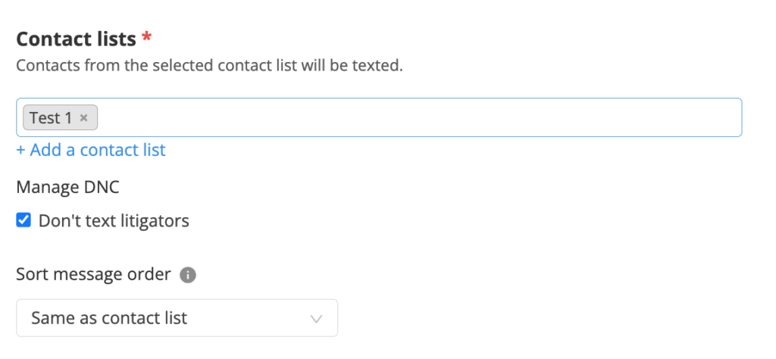Click the chevron arrow in the sort dropdown

pos(316,318)
